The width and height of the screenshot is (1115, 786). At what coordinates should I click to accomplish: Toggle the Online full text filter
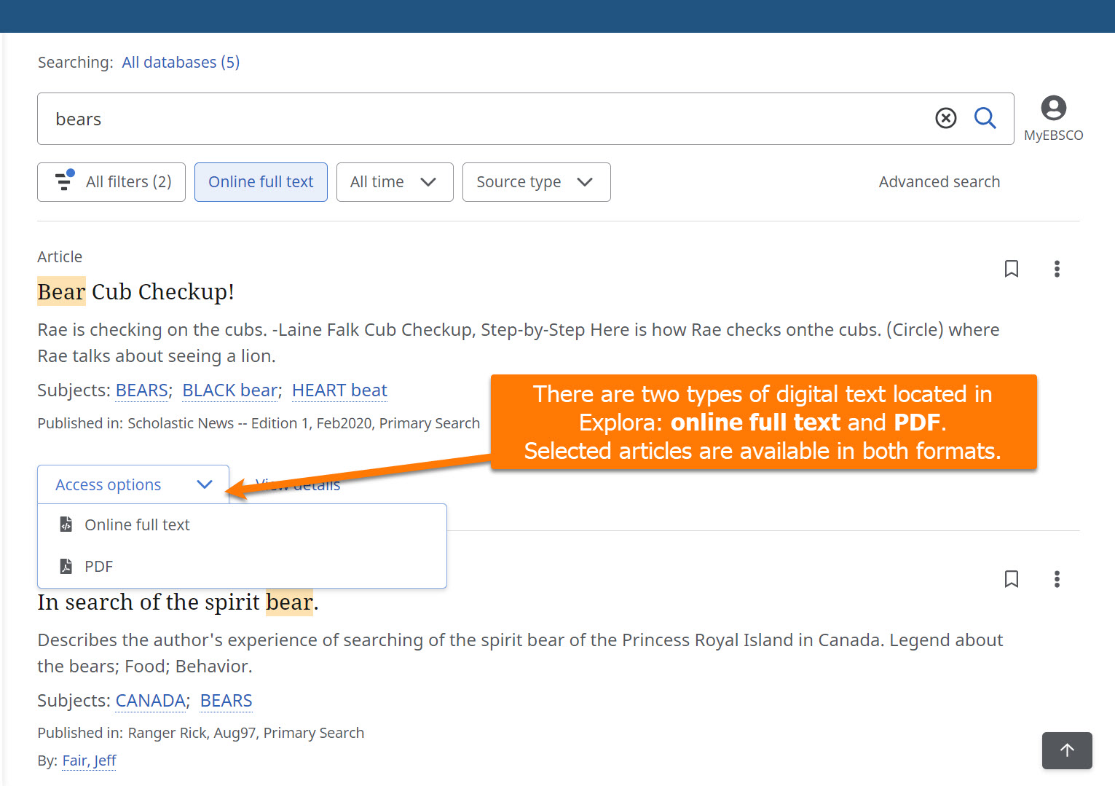261,182
